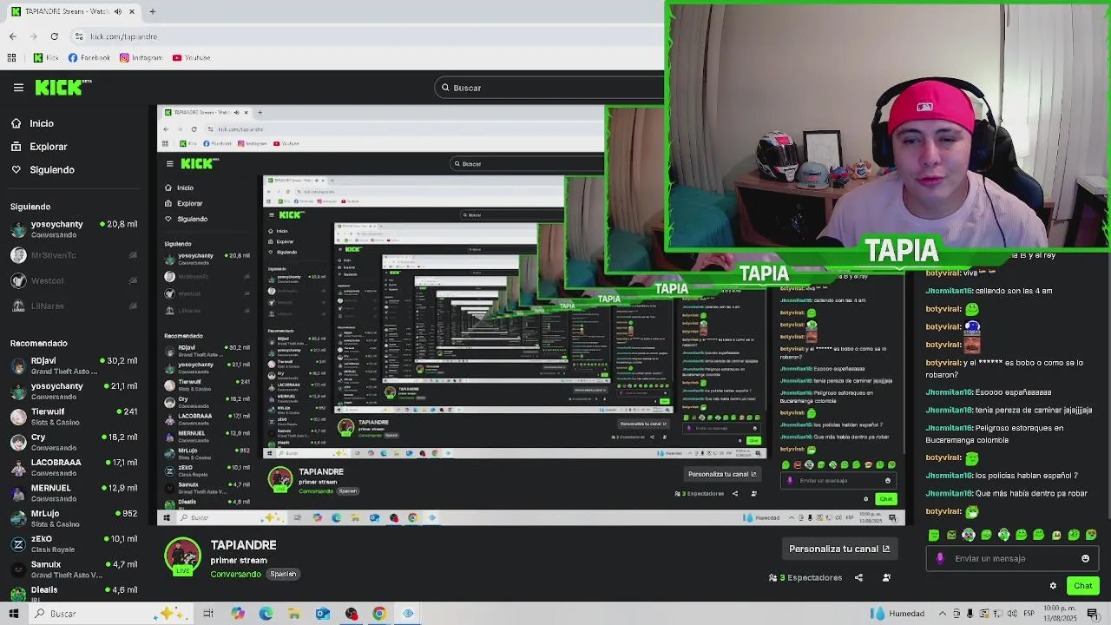
Task: Click TAPIANDRE live avatar below player
Action: [x=182, y=557]
